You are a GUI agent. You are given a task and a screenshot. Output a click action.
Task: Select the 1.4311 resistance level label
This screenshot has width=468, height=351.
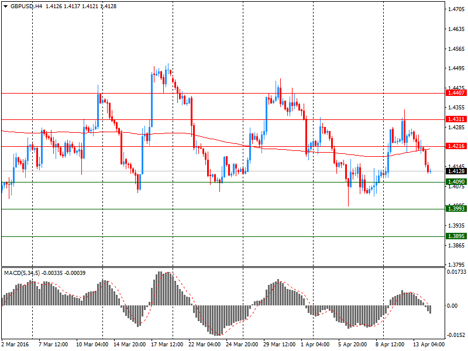pos(456,119)
